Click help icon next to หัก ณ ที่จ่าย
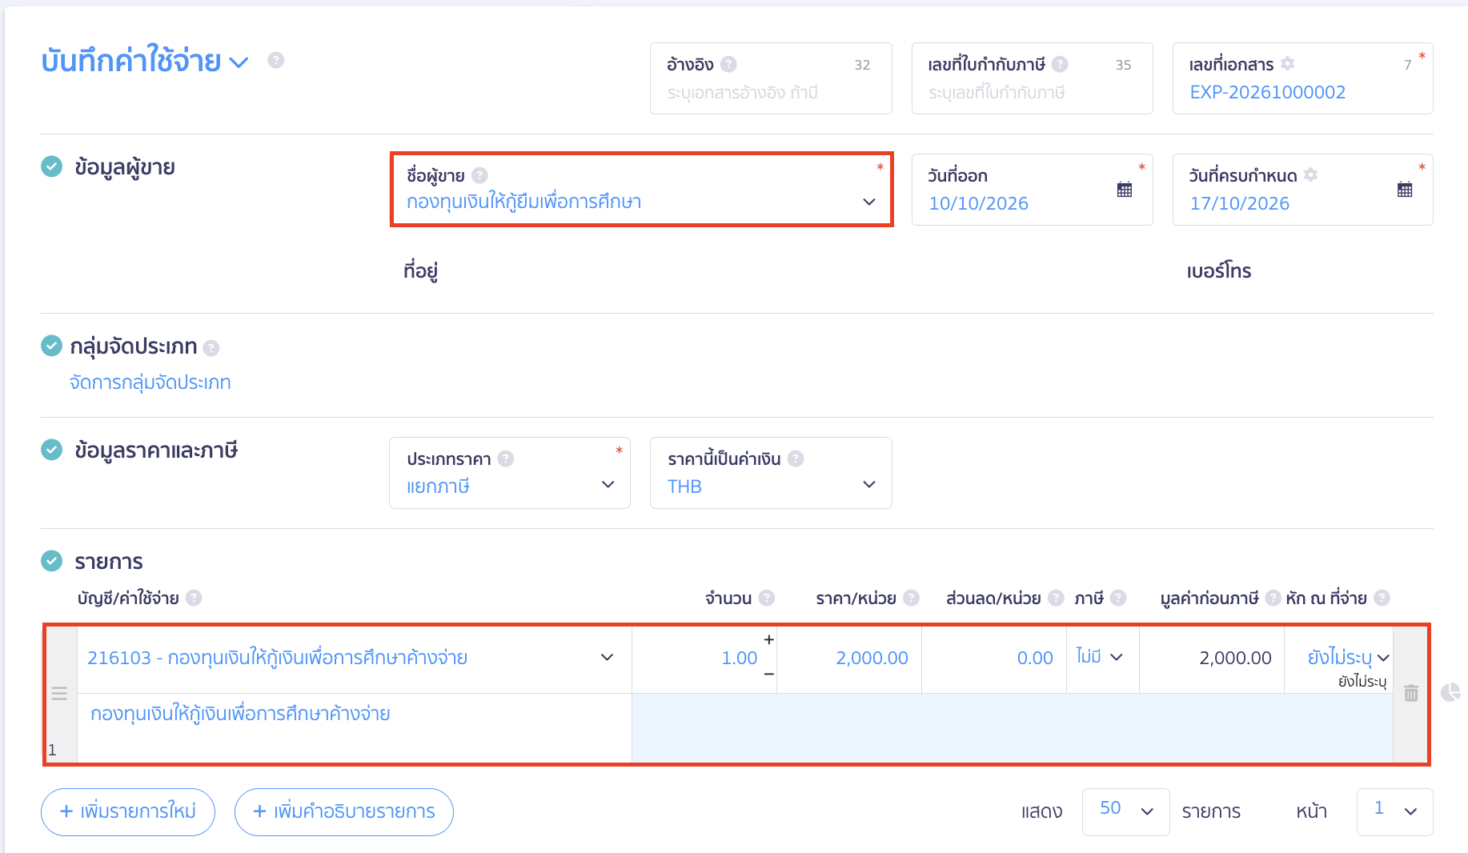Viewport: 1468px width, 853px height. point(1382,598)
